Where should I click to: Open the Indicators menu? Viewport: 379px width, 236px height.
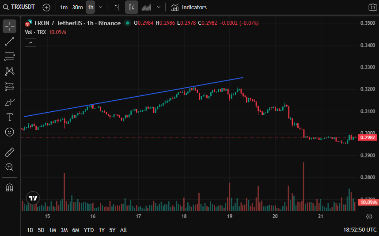coord(189,8)
